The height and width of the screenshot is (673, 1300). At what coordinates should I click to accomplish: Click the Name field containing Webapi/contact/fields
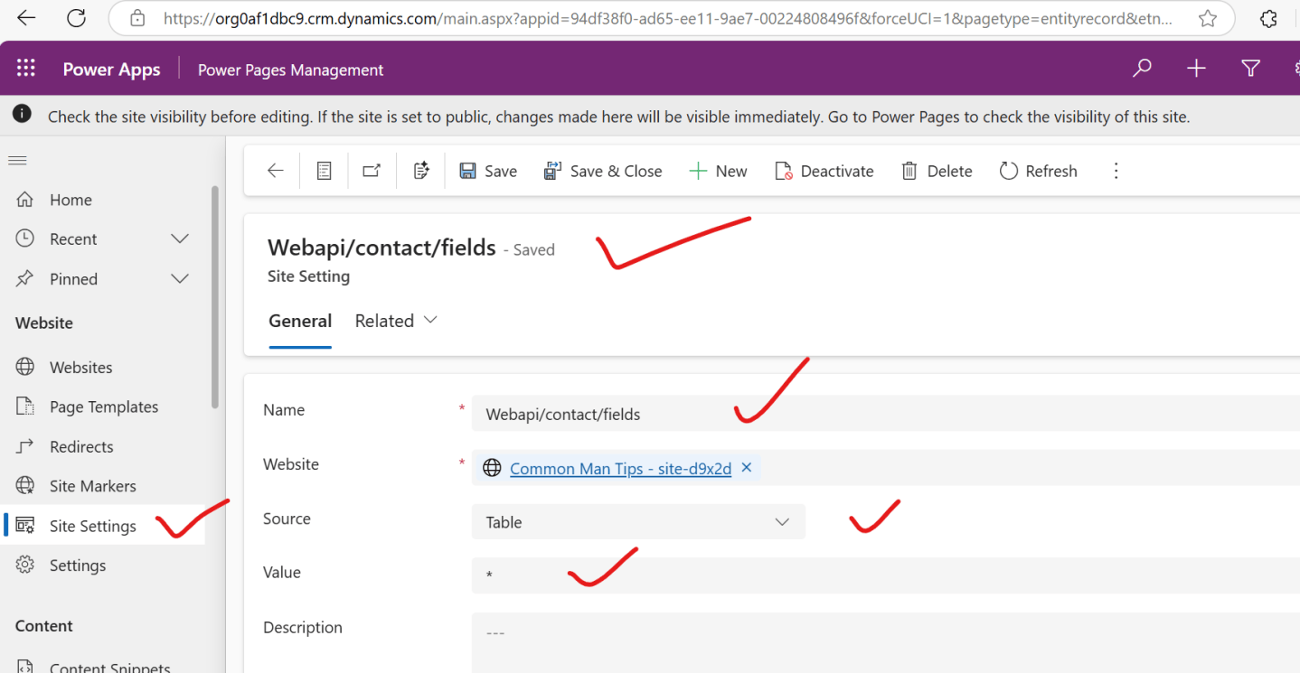point(886,414)
